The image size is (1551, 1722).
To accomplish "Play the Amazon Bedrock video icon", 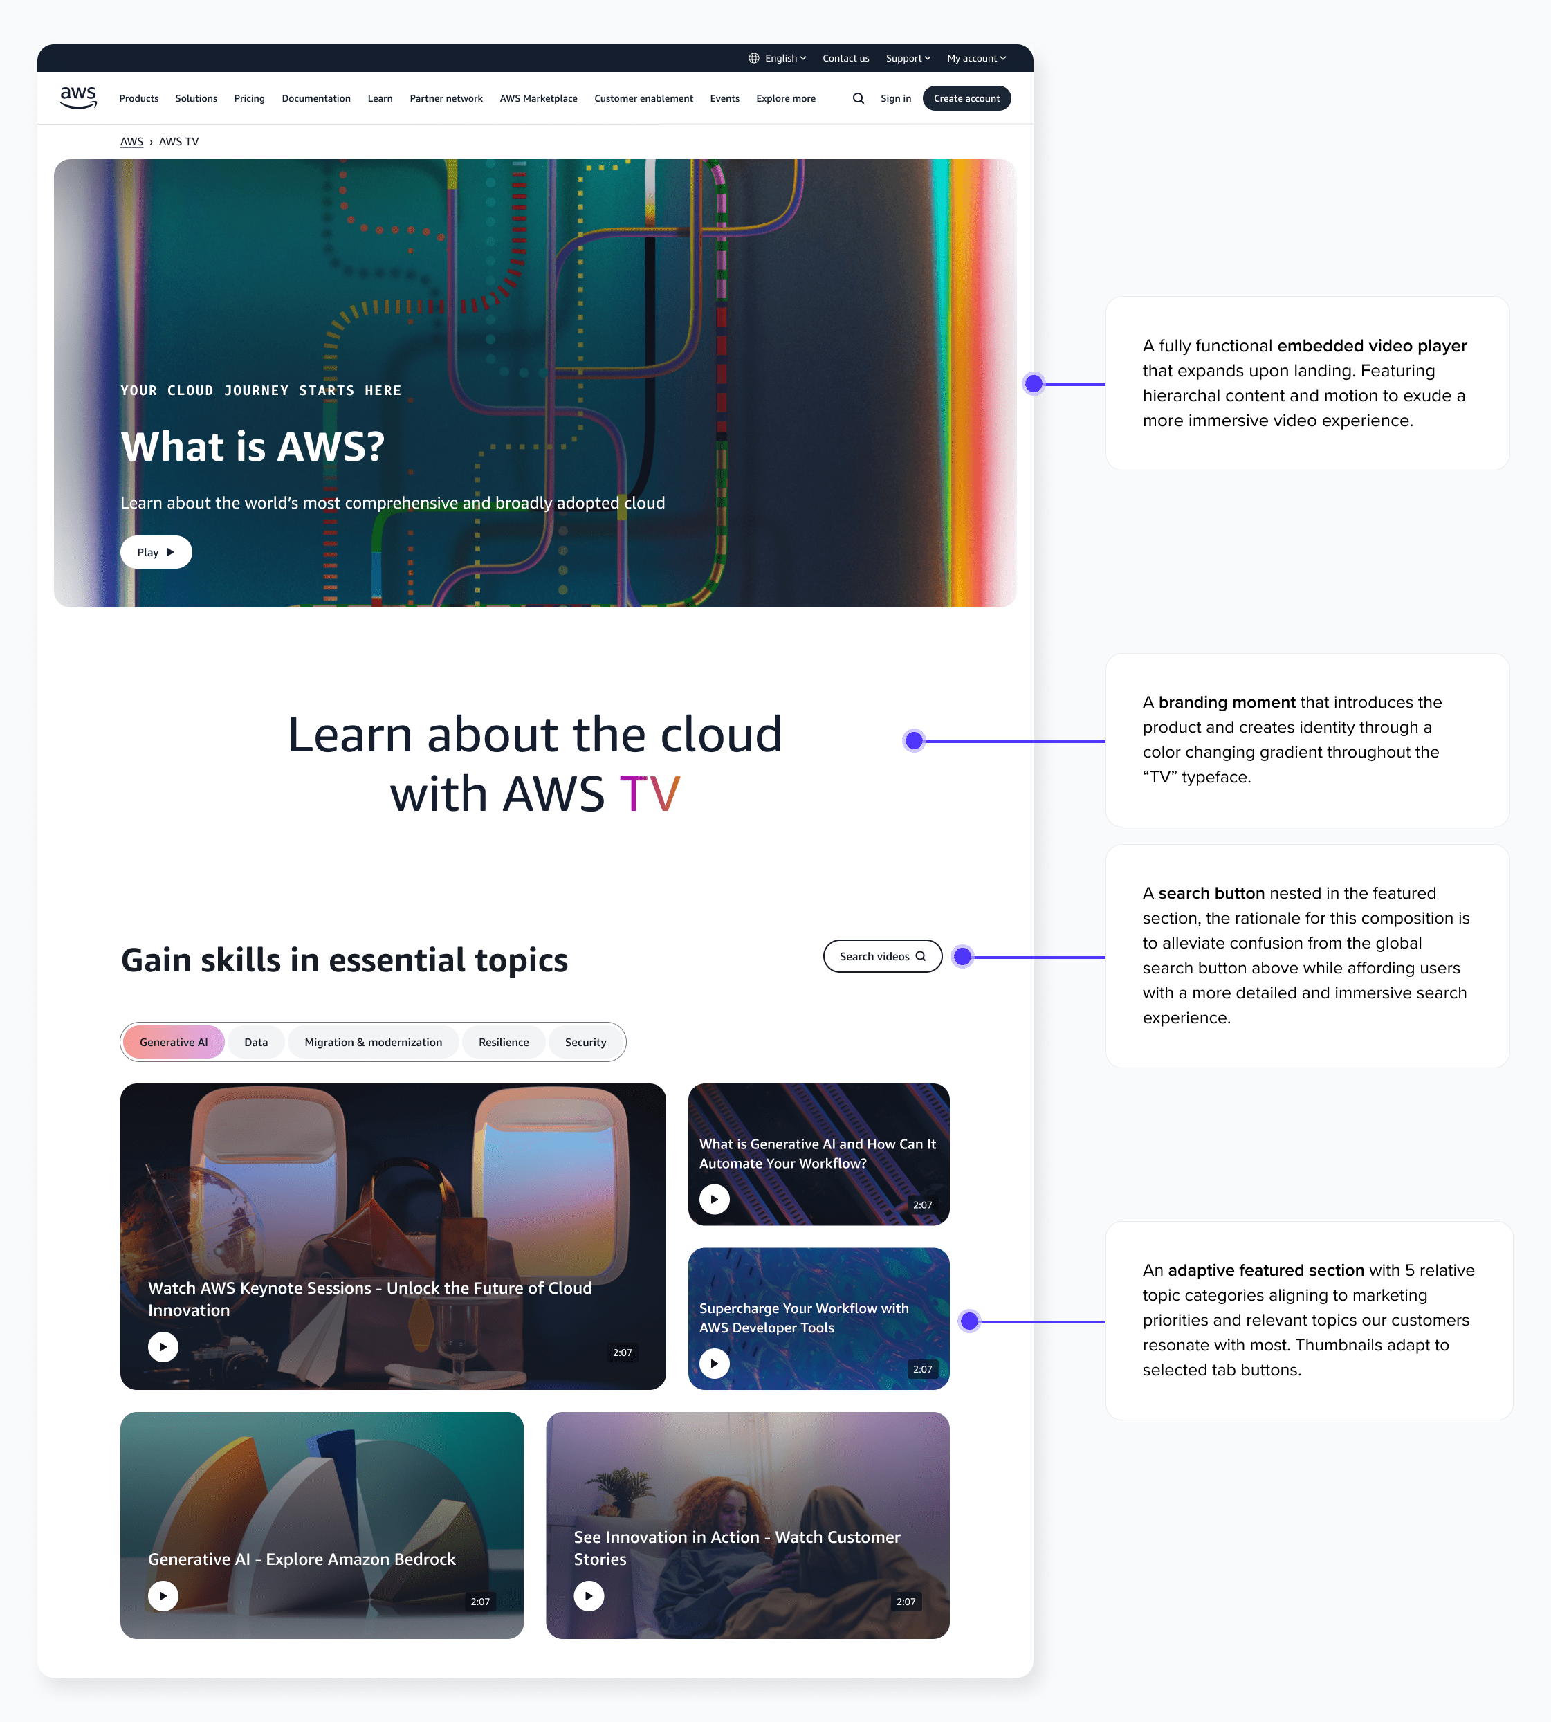I will [x=163, y=1596].
